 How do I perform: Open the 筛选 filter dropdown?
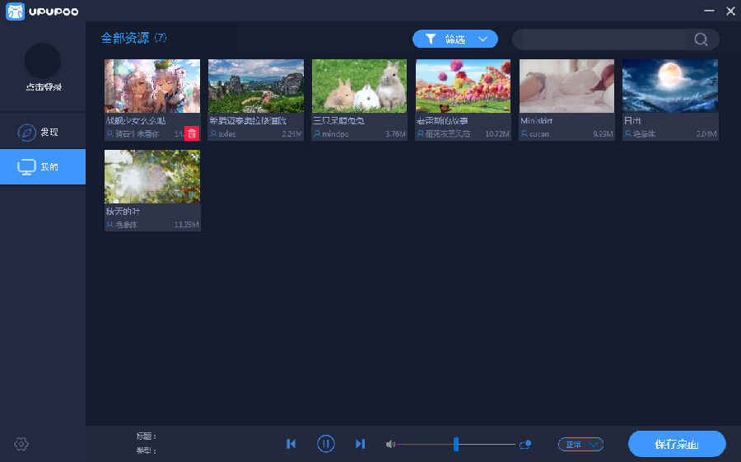click(x=455, y=39)
